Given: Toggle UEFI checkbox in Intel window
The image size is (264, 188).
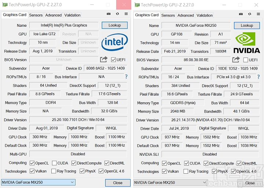Looking at the screenshot, I should (x=113, y=60).
